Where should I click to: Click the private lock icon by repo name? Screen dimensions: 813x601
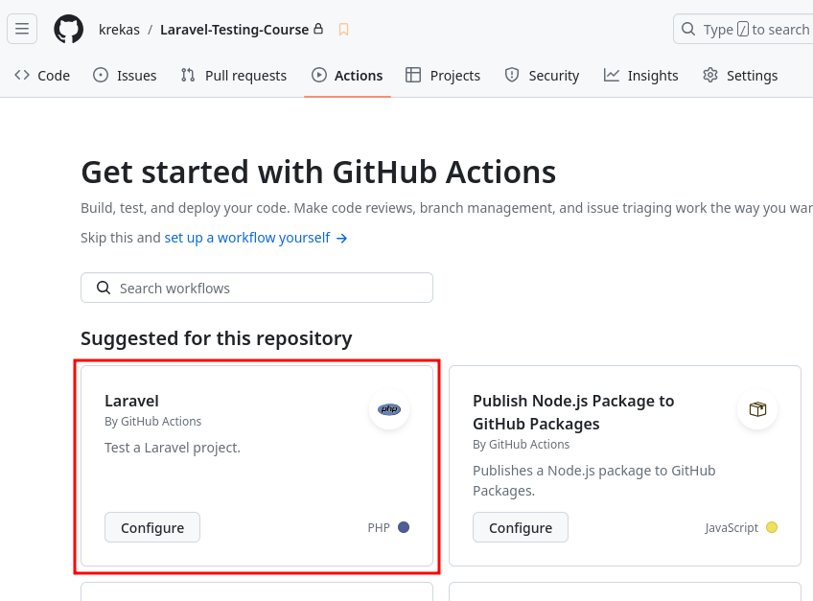coord(318,29)
